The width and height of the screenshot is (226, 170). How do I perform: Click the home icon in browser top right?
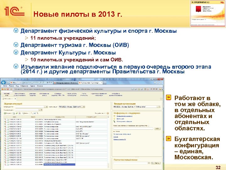155,83
